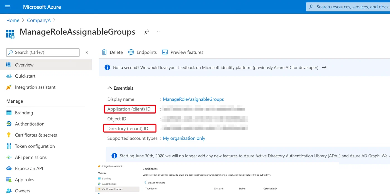Click the Delete toolbar button
The width and height of the screenshot is (390, 194).
[x=112, y=52]
